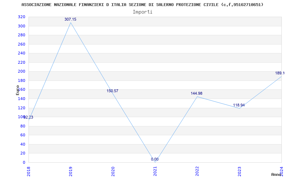Click the 60 y-axis tick label
The image size is (285, 178).
(23, 135)
